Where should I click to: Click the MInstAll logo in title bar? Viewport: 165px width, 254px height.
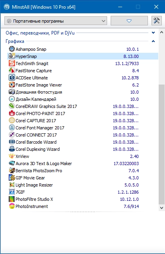click(x=7, y=7)
